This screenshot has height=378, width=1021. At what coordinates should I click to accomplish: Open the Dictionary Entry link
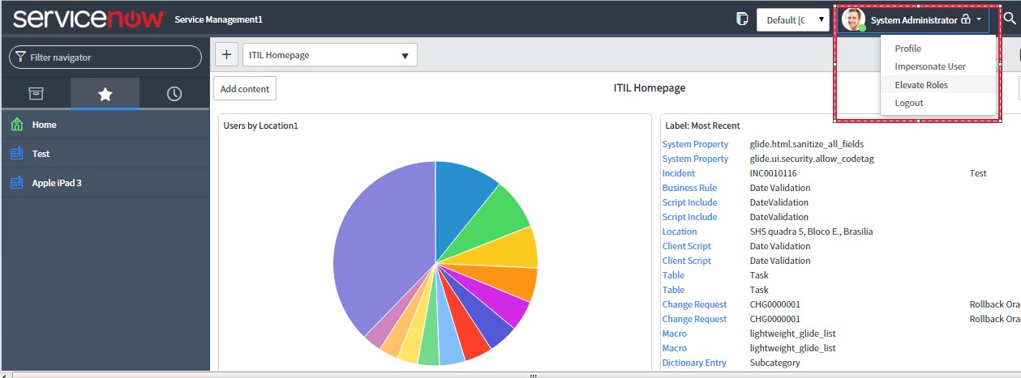(x=694, y=363)
